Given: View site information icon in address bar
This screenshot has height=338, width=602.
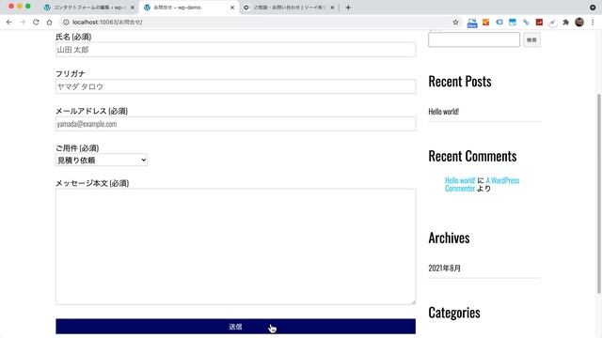Looking at the screenshot, I should click(66, 23).
